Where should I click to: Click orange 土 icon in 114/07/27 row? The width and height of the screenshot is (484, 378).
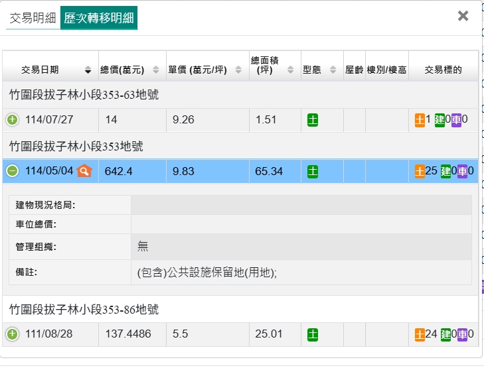(x=420, y=120)
